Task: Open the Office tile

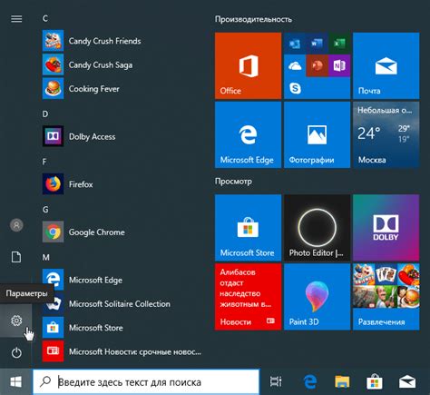Action: tap(248, 65)
